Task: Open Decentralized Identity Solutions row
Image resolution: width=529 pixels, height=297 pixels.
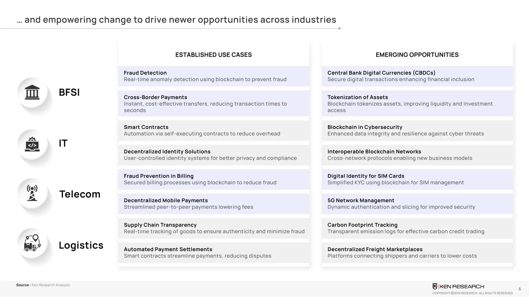Action: pyautogui.click(x=214, y=155)
